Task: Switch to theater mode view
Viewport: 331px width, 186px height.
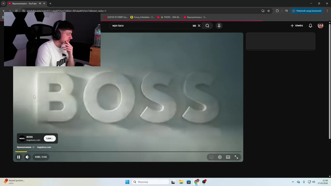Action: tap(228, 157)
